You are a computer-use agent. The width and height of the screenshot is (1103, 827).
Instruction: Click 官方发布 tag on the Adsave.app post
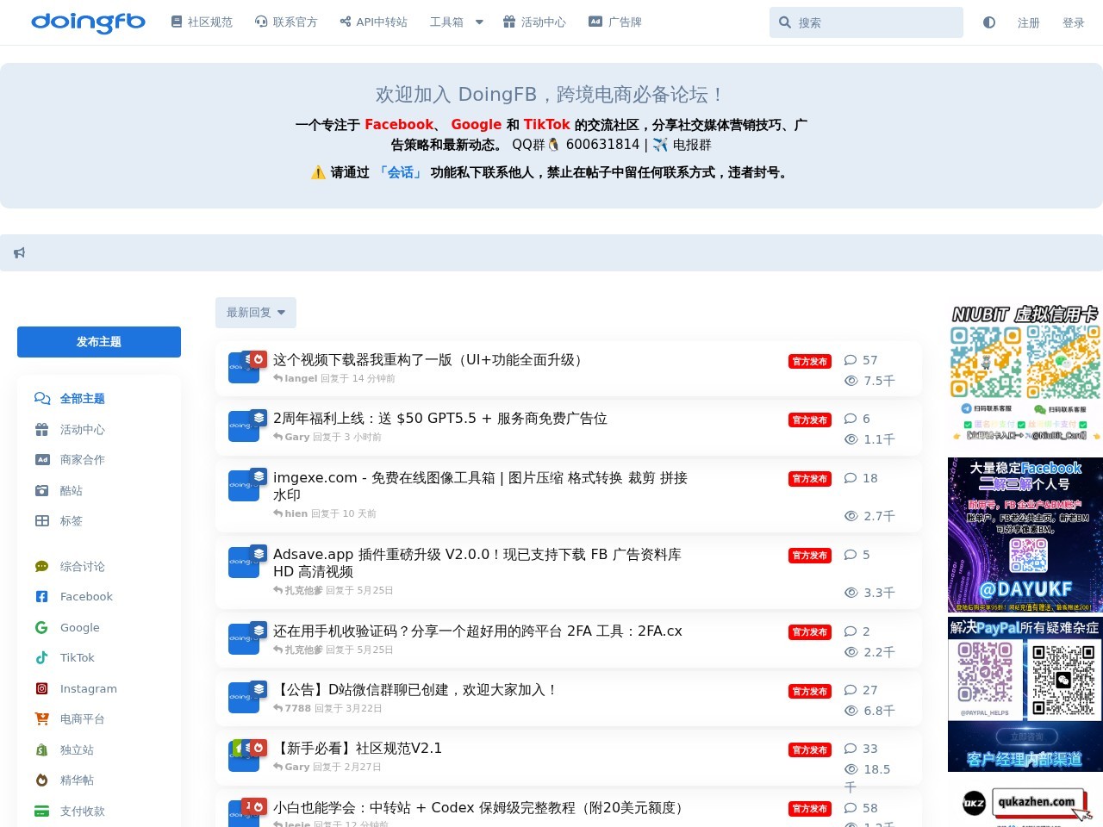click(810, 556)
